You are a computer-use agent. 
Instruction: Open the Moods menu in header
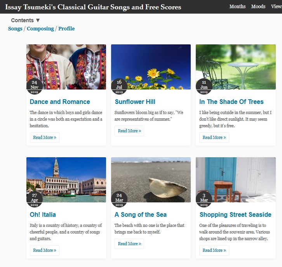[258, 7]
